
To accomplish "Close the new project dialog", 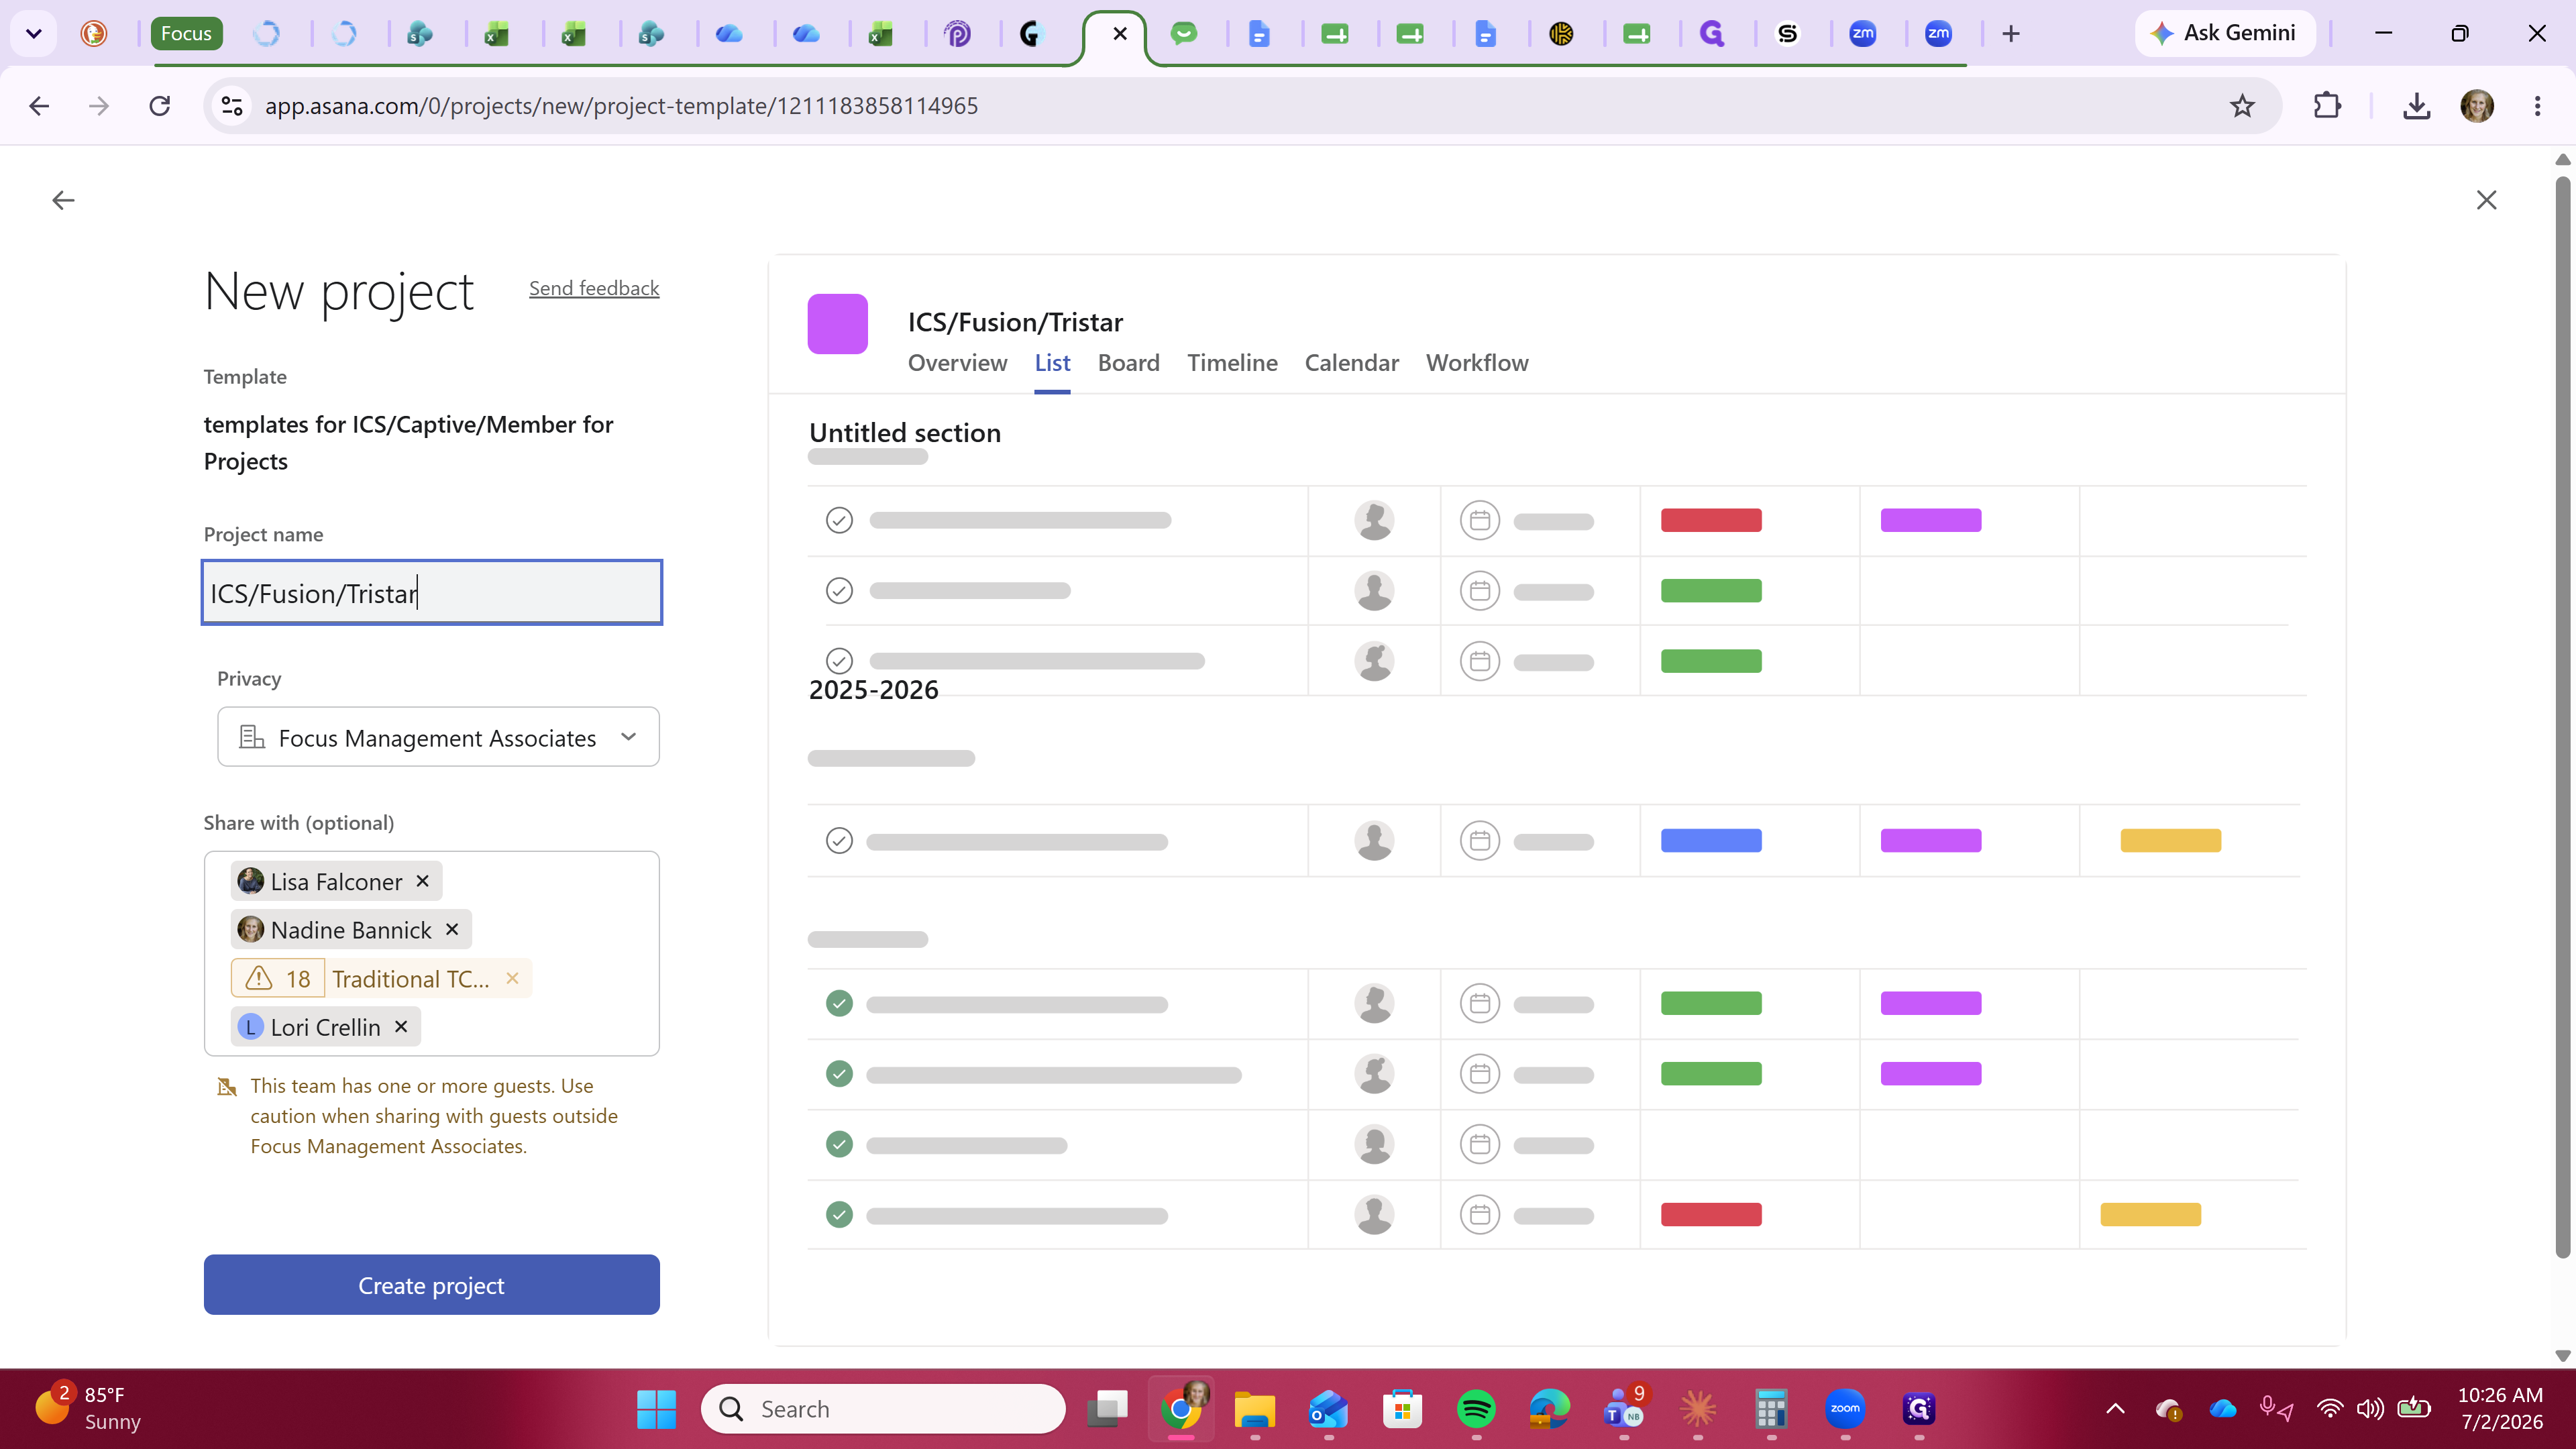I will [2486, 200].
